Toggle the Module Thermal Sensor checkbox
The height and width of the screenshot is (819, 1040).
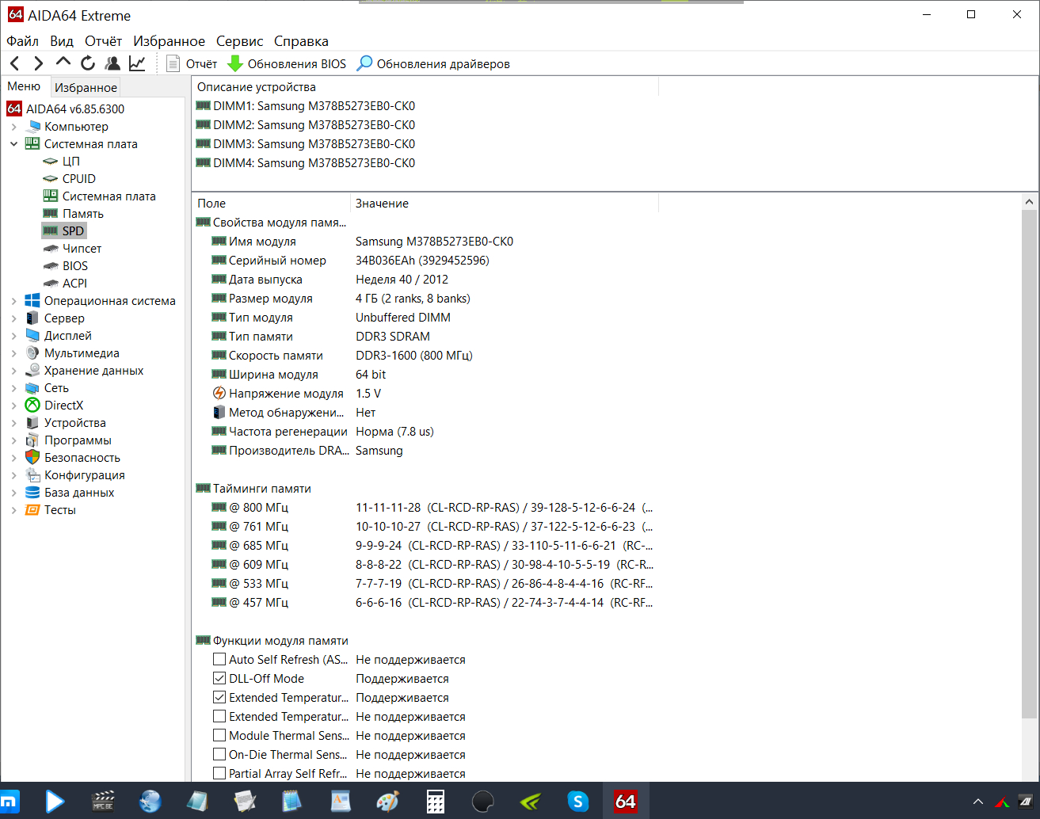click(219, 736)
